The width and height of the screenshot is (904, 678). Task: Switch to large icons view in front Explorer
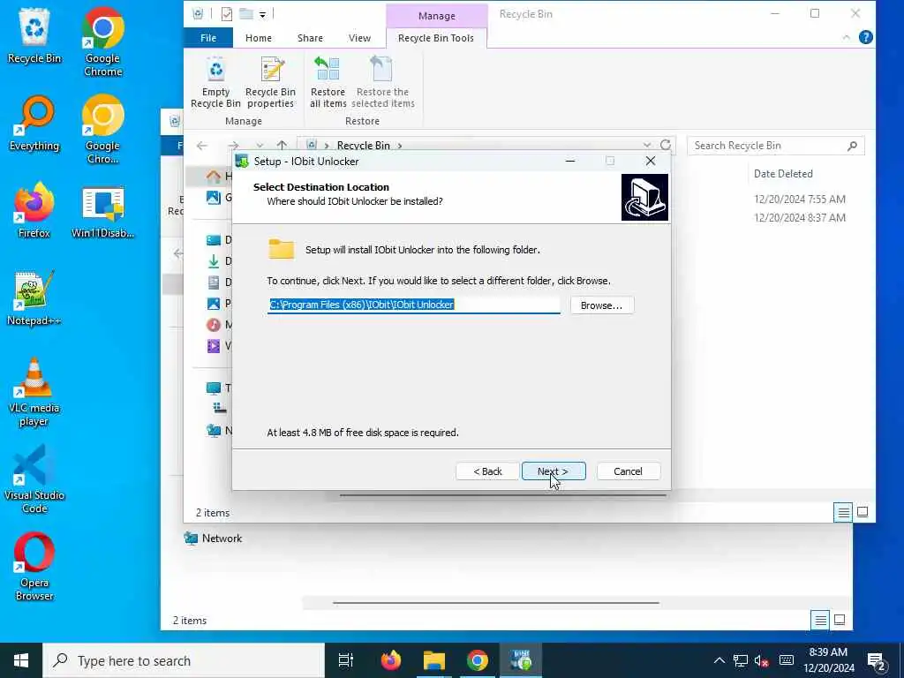[x=863, y=512]
